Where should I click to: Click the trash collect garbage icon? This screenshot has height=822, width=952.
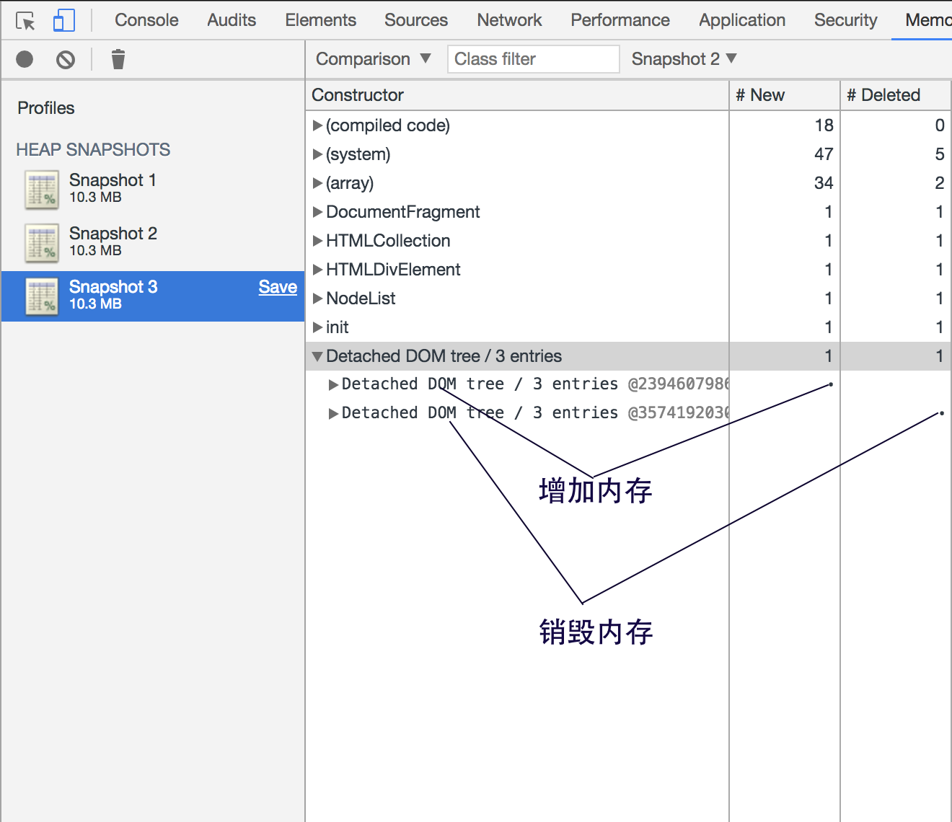(x=118, y=59)
